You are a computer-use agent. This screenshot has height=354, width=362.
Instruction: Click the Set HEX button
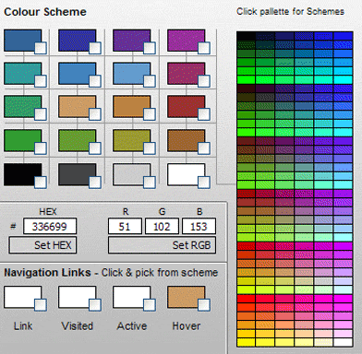(x=42, y=245)
